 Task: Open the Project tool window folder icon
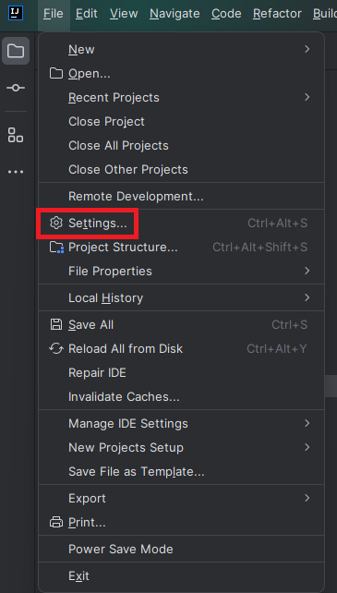click(x=16, y=51)
